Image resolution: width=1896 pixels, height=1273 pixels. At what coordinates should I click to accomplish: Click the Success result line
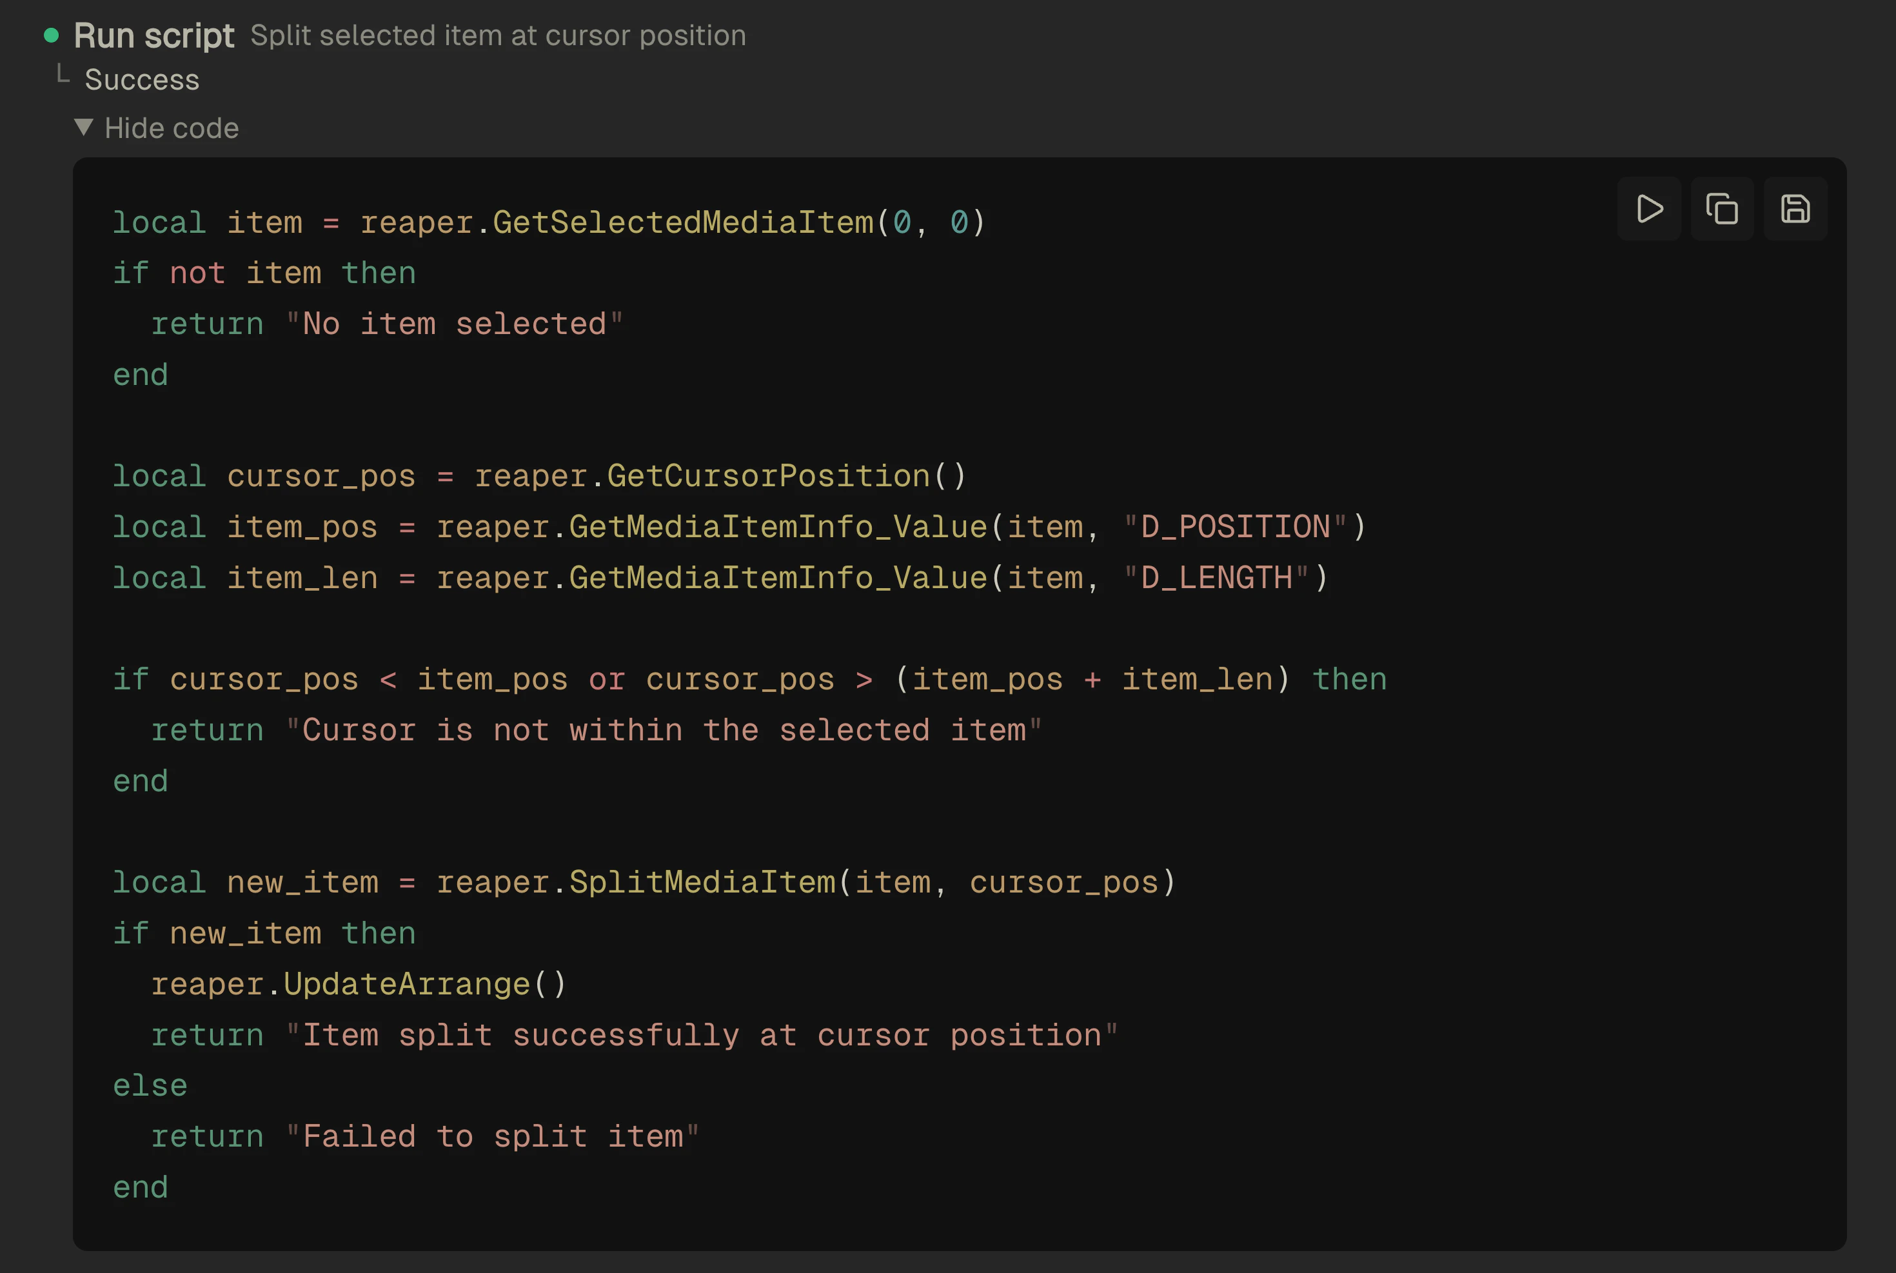coord(141,79)
